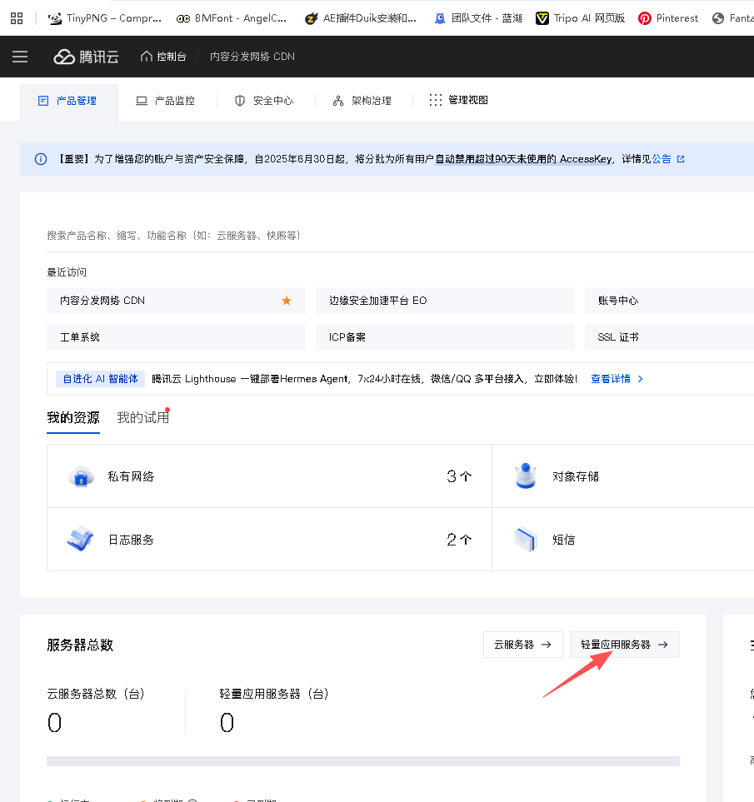754x802 pixels.
Task: Open the browser apps grid icon
Action: coord(17,18)
